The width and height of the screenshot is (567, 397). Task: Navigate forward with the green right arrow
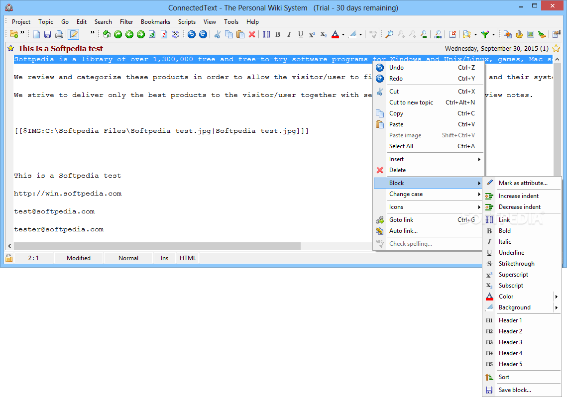coord(141,34)
